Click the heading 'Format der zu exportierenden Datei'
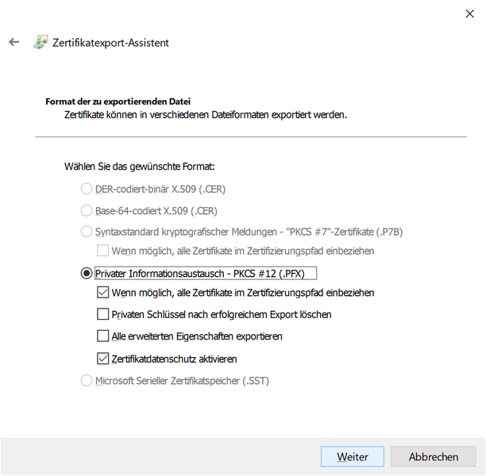The height and width of the screenshot is (476, 486). click(x=118, y=102)
